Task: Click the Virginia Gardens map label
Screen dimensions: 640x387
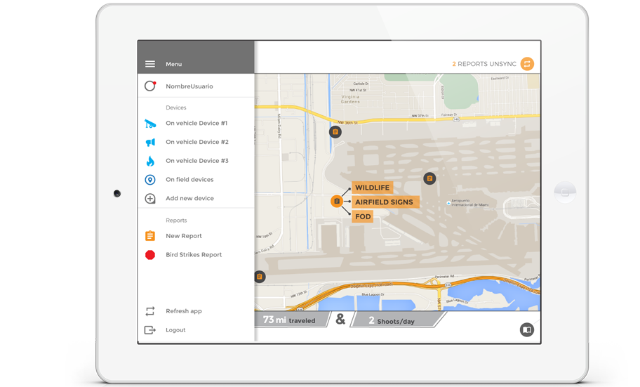Action: pyautogui.click(x=350, y=99)
